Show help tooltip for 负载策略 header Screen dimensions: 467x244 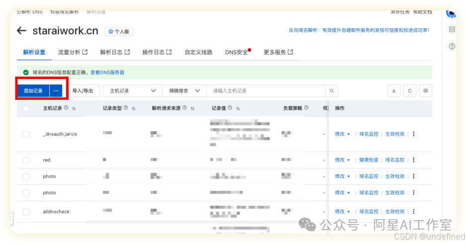tap(306, 108)
